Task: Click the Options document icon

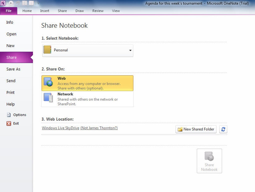Action: [8, 115]
